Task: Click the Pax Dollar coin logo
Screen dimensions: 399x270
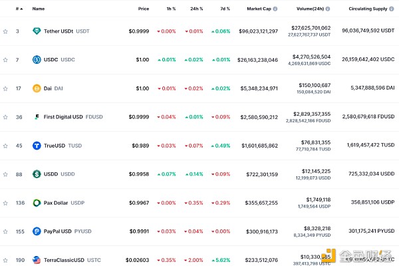Action: pos(37,203)
